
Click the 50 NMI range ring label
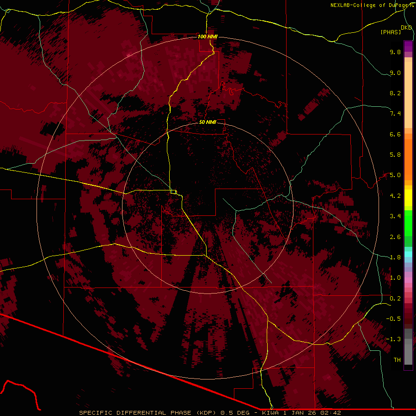tap(208, 122)
